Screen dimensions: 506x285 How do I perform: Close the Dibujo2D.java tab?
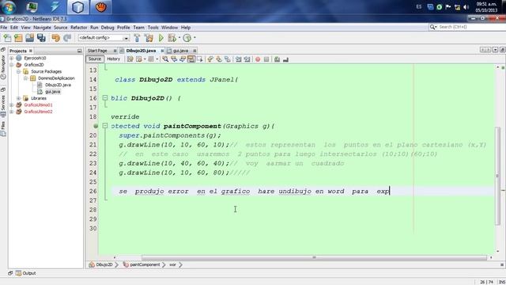pos(162,51)
